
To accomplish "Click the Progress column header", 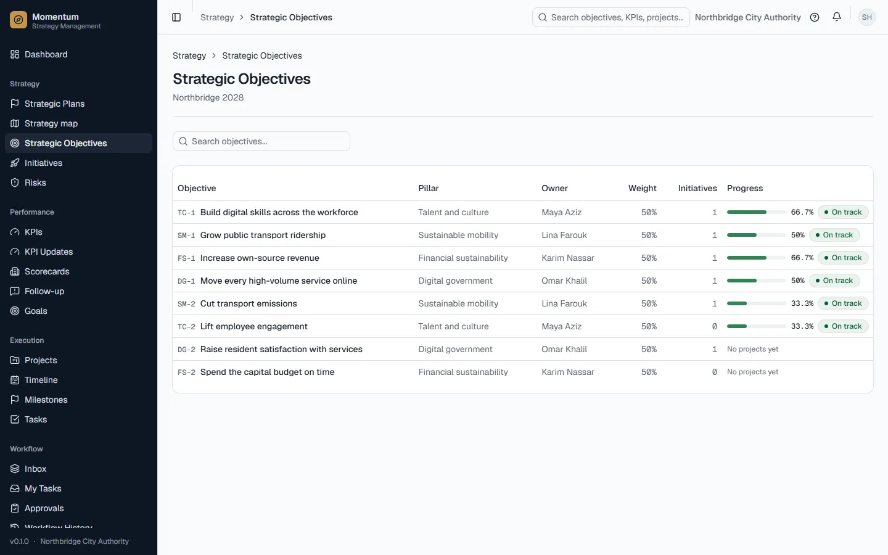I will [745, 188].
